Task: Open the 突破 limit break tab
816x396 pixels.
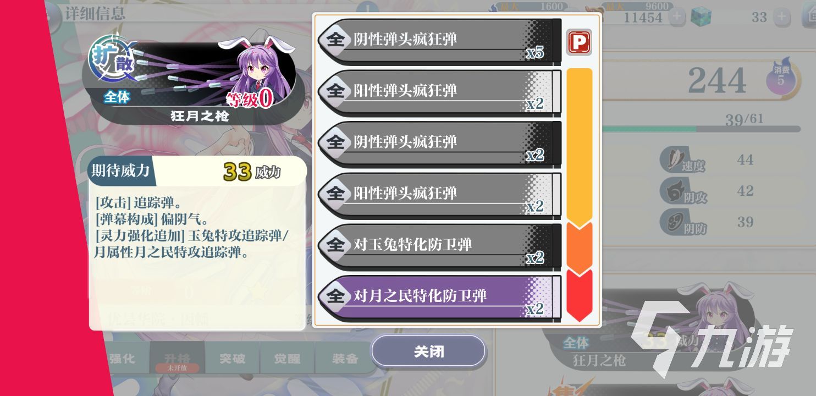Action: [x=233, y=359]
